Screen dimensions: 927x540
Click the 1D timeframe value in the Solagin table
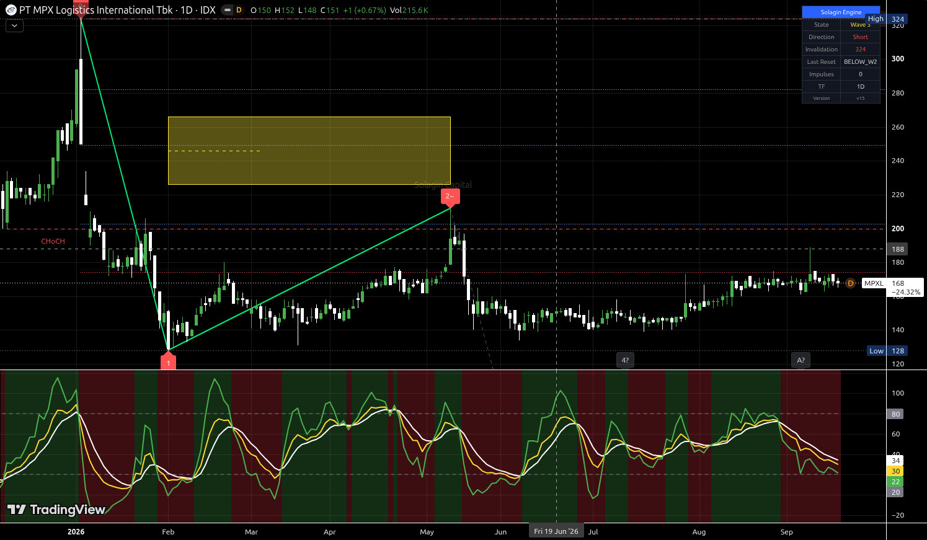click(x=860, y=87)
